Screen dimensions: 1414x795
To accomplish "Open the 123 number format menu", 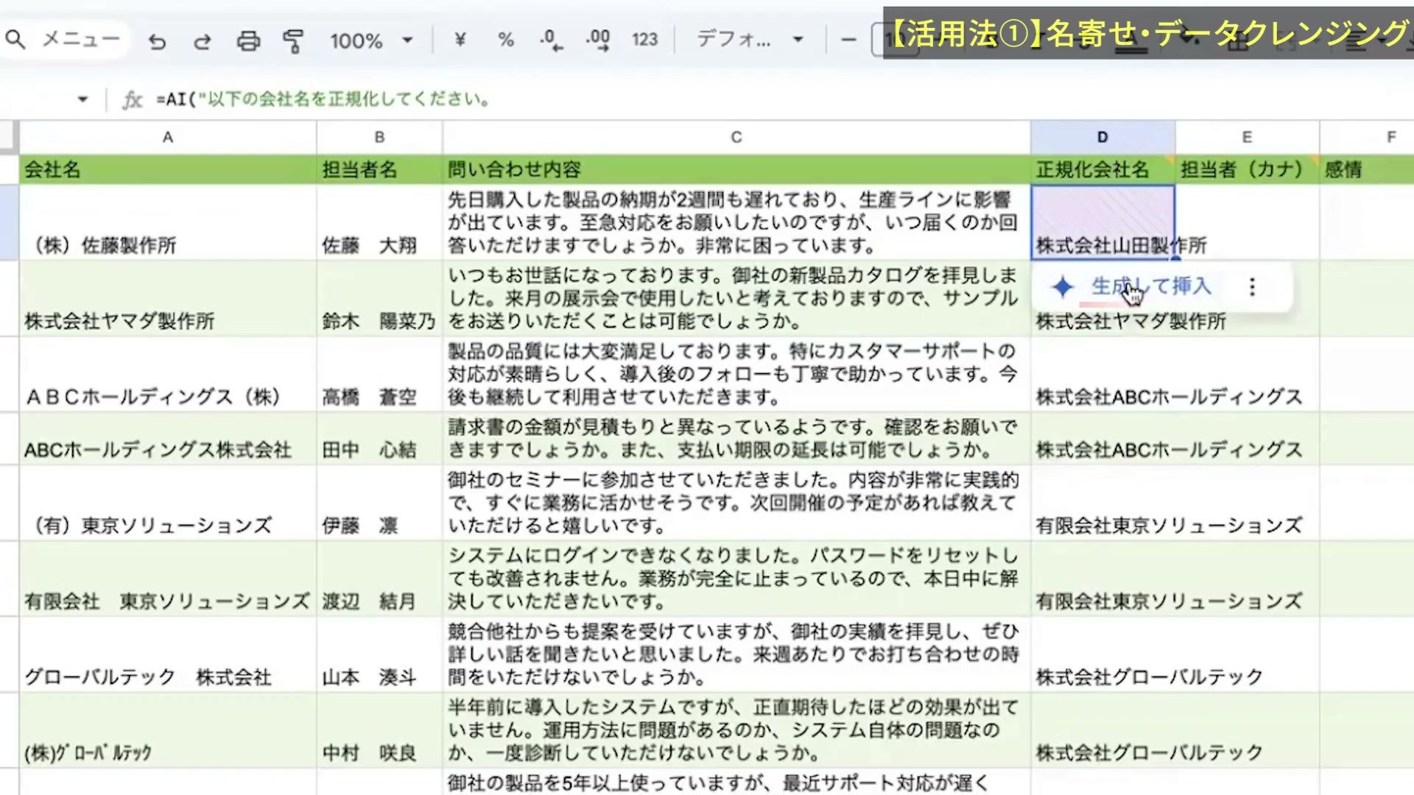I will pyautogui.click(x=644, y=39).
